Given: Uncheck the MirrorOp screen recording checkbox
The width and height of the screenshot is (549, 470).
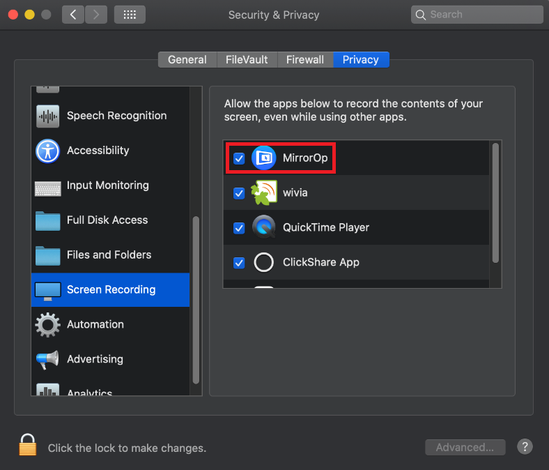Looking at the screenshot, I should [239, 158].
